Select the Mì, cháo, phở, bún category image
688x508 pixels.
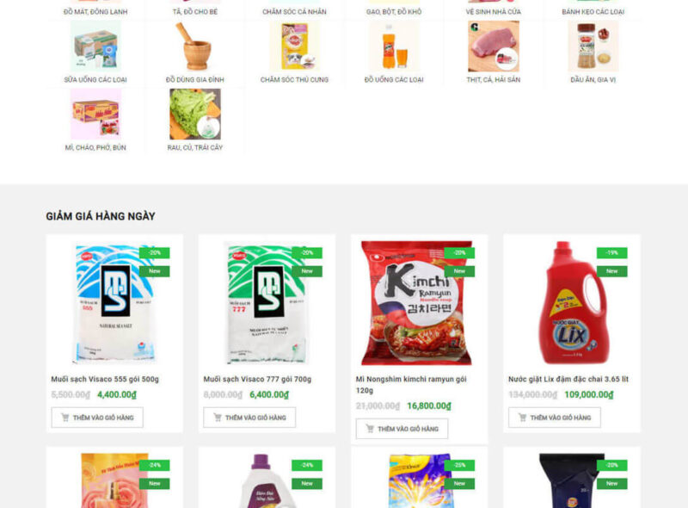click(x=95, y=115)
